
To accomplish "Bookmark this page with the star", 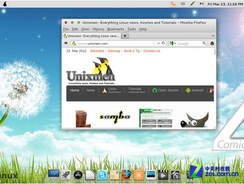I will 155,44.
